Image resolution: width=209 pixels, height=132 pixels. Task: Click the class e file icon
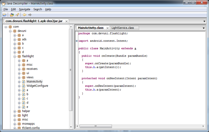24,107
